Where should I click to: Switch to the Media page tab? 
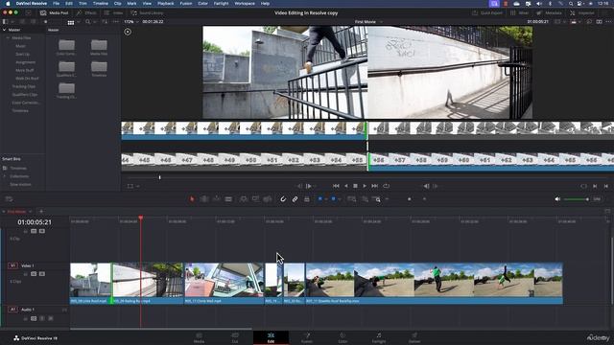click(199, 338)
